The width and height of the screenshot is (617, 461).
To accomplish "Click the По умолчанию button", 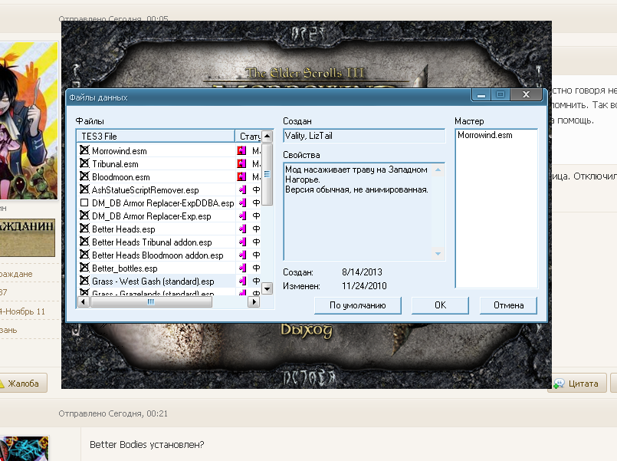I will [x=358, y=305].
